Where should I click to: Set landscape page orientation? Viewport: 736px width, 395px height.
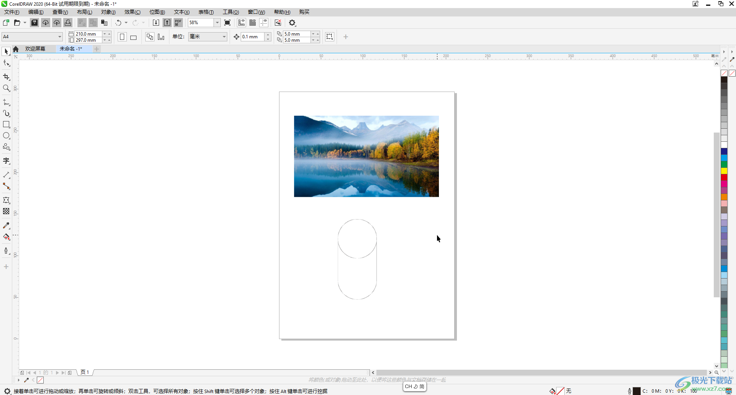(133, 37)
